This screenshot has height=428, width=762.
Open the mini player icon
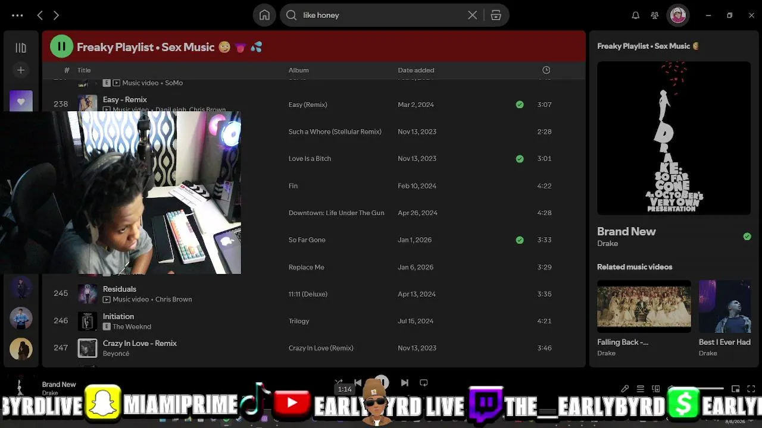[736, 389]
